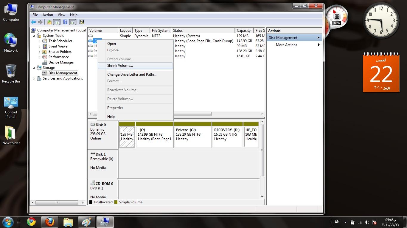The width and height of the screenshot is (407, 228).
Task: Expand the Services and Applications node
Action: (x=34, y=79)
